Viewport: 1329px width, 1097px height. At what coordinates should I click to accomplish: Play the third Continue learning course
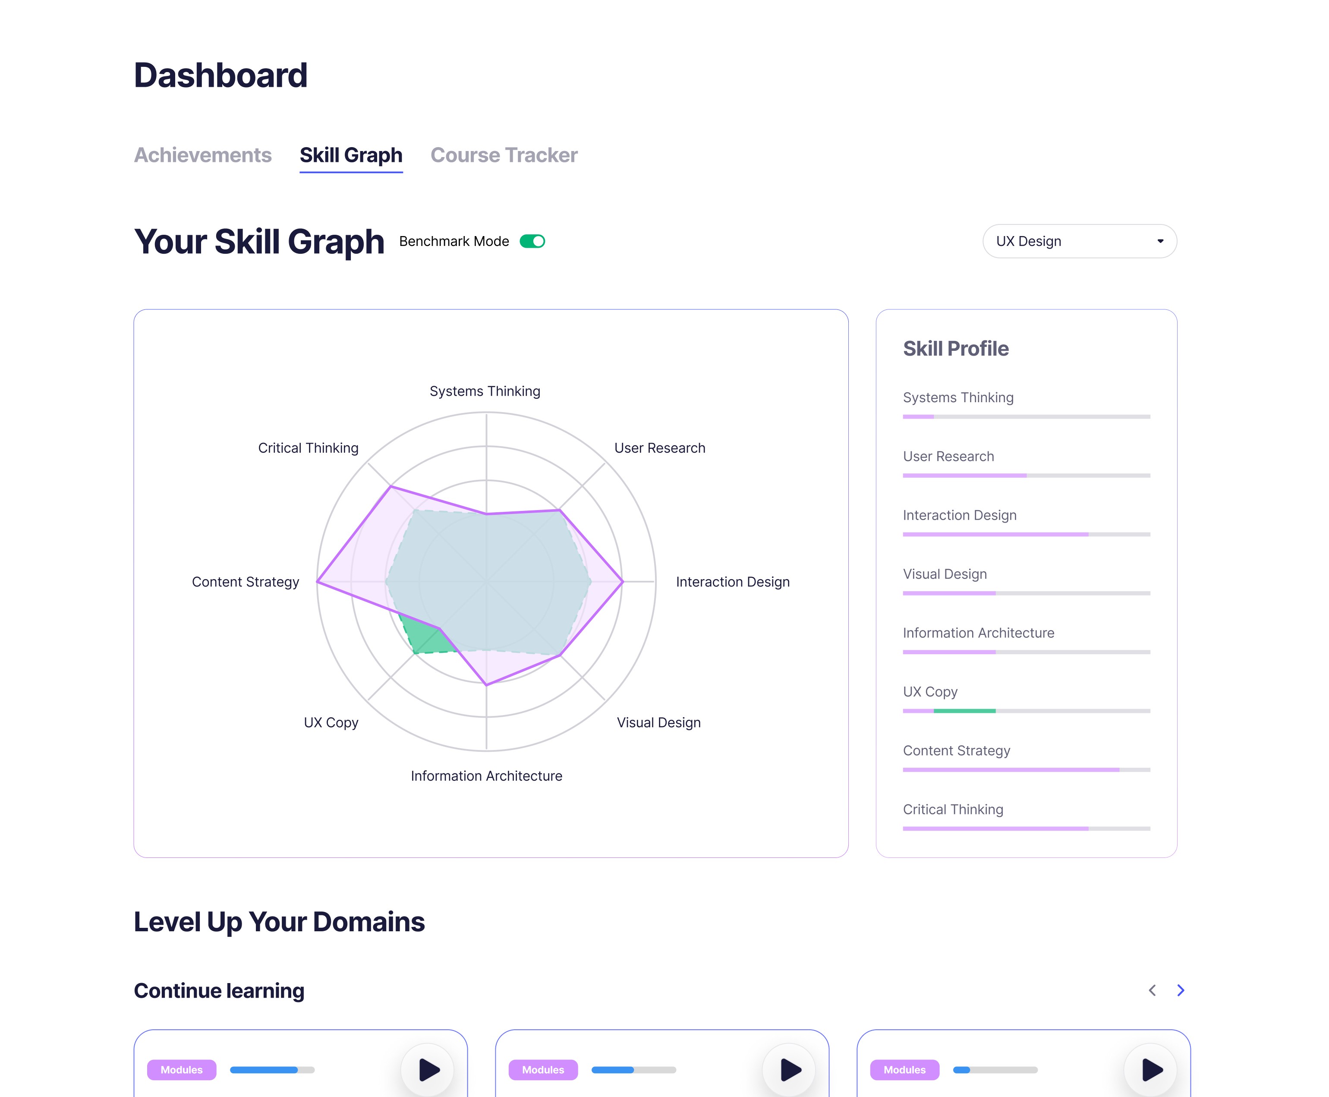1151,1070
